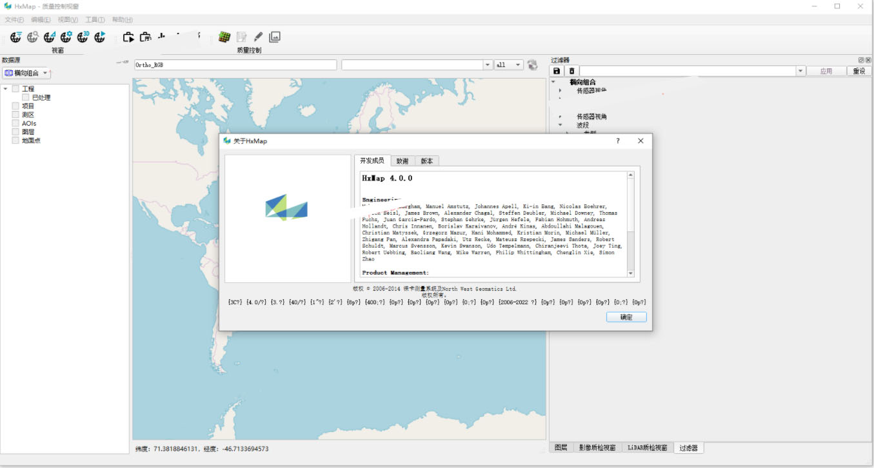Select the pencil tool in 质量控制

258,37
